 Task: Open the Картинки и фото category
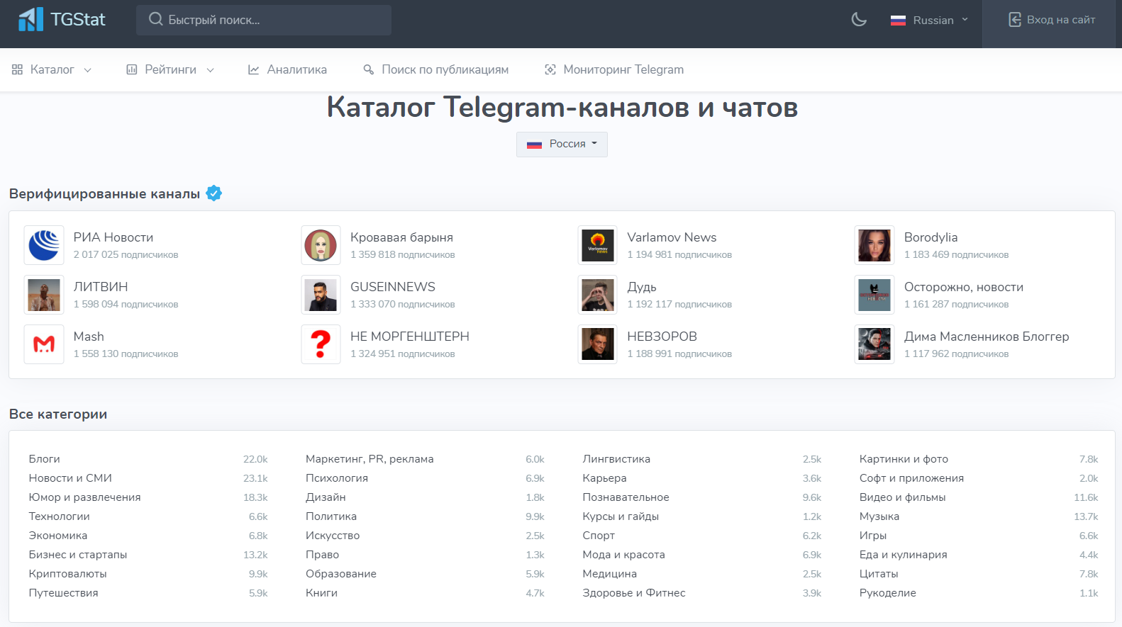pyautogui.click(x=904, y=459)
